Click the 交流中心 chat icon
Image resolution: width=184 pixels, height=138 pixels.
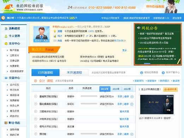(x=6, y=78)
